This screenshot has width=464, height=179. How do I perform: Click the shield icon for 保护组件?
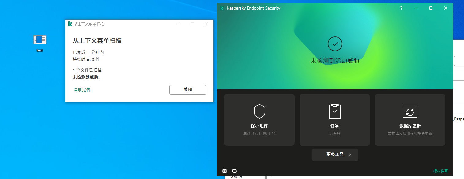[259, 111]
